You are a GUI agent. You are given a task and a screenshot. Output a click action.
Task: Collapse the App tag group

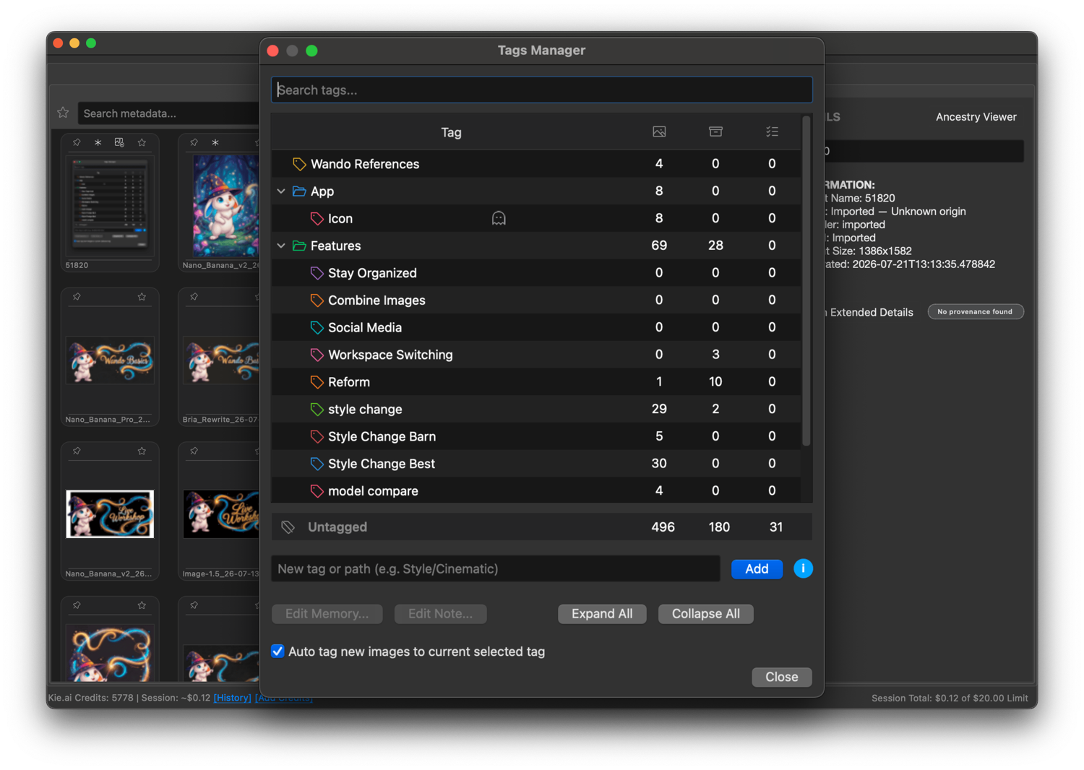coord(281,191)
